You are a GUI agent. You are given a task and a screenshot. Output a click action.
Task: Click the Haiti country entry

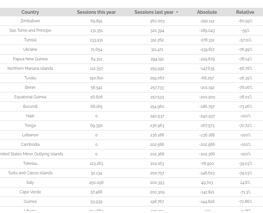[x=30, y=116]
